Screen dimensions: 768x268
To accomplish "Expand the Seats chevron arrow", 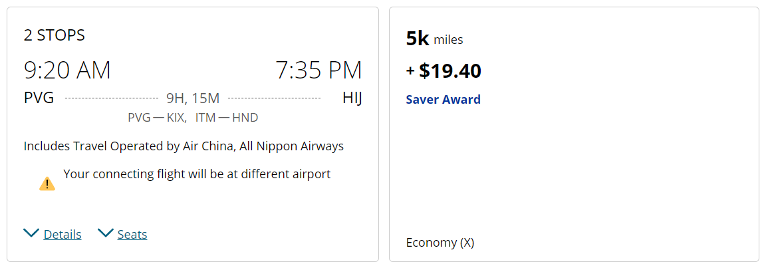I will point(105,233).
